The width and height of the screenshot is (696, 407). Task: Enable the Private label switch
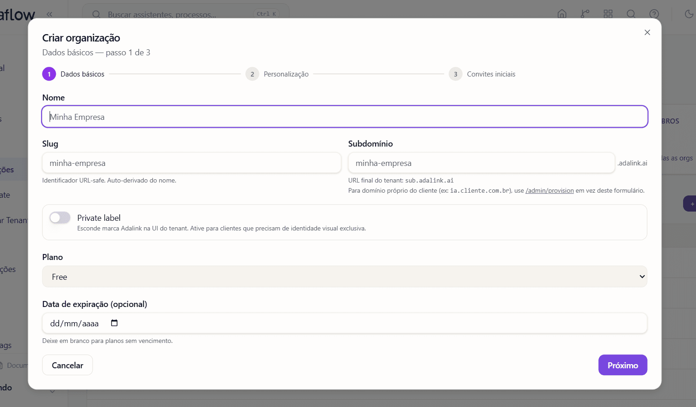60,218
